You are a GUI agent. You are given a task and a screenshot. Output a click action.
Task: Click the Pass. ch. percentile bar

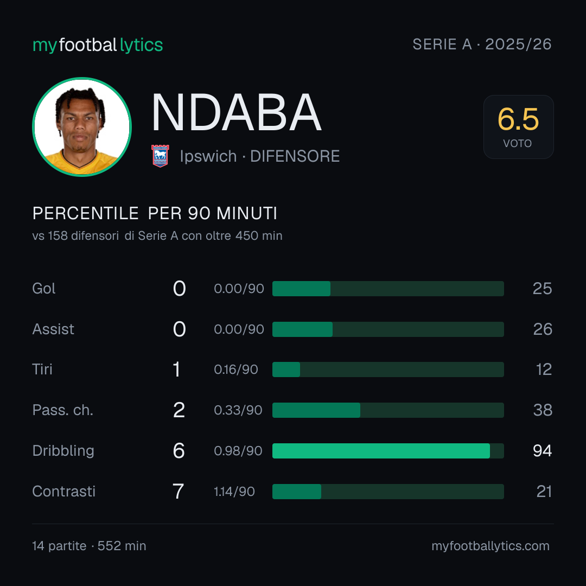point(388,410)
